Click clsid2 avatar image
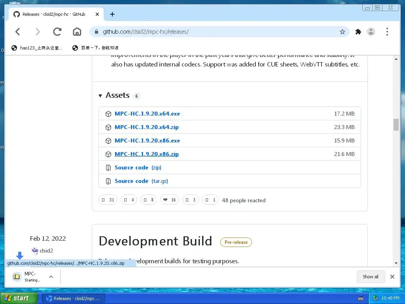The width and height of the screenshot is (405, 304). [x=35, y=251]
